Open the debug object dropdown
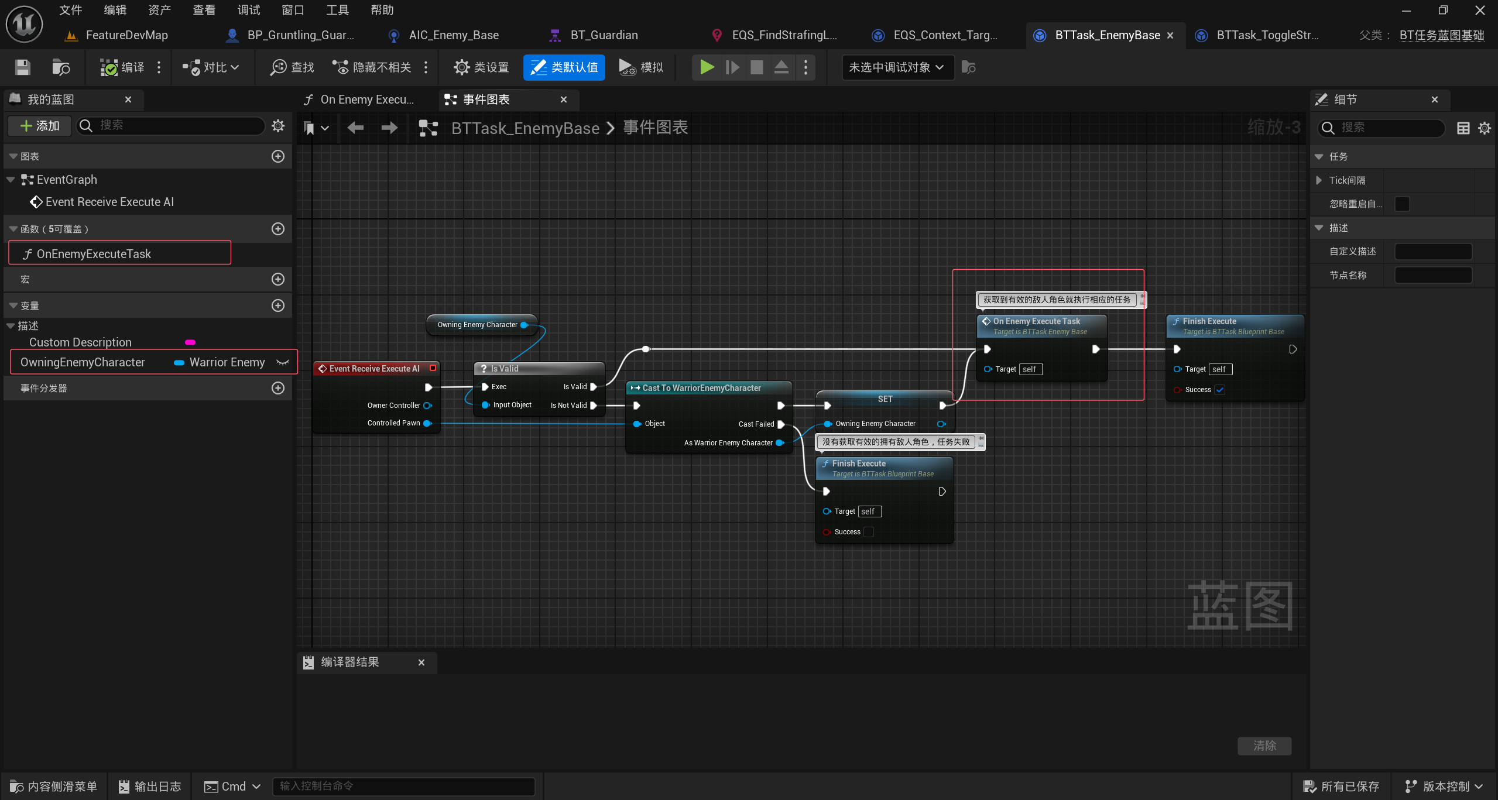This screenshot has height=800, width=1498. tap(897, 67)
